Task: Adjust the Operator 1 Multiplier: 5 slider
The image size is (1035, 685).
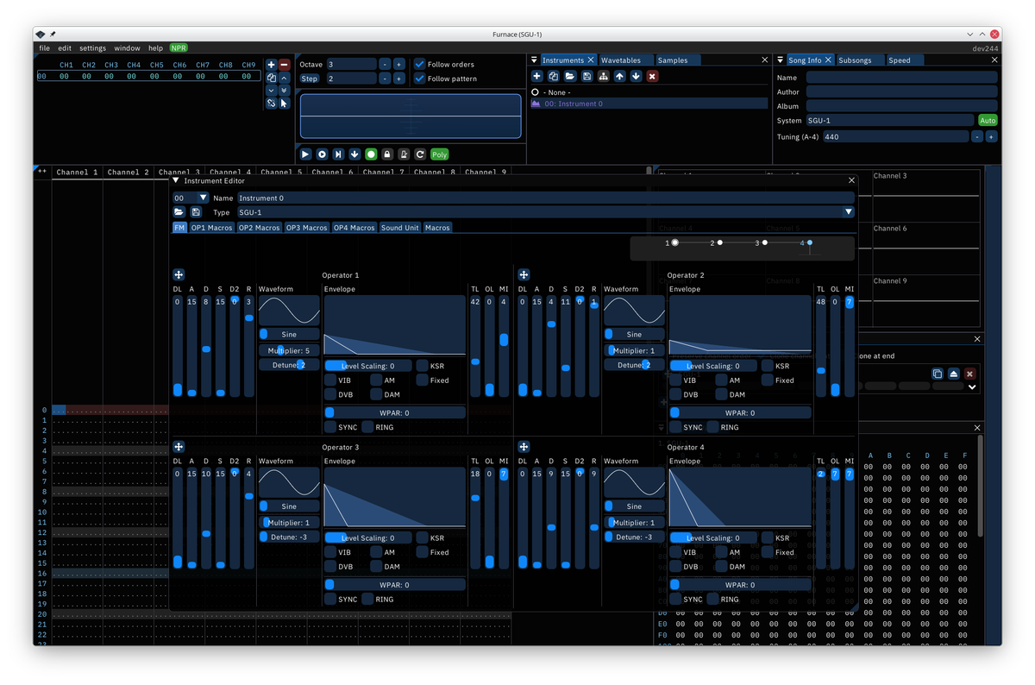Action: (290, 351)
